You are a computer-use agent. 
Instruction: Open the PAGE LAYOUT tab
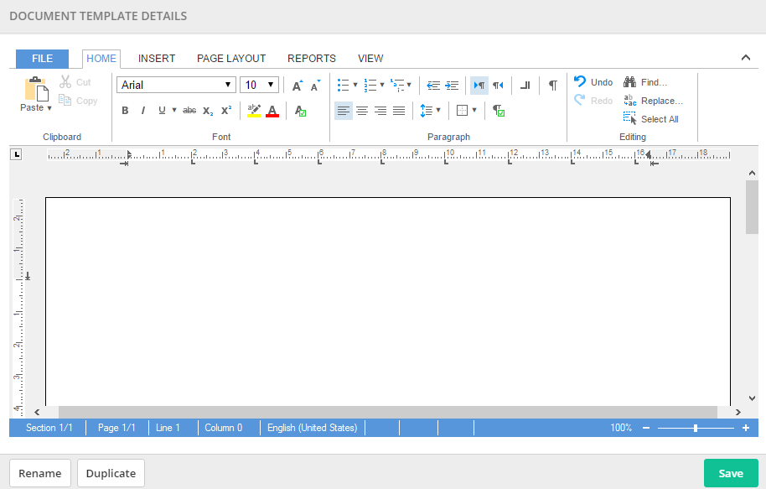[x=231, y=59]
